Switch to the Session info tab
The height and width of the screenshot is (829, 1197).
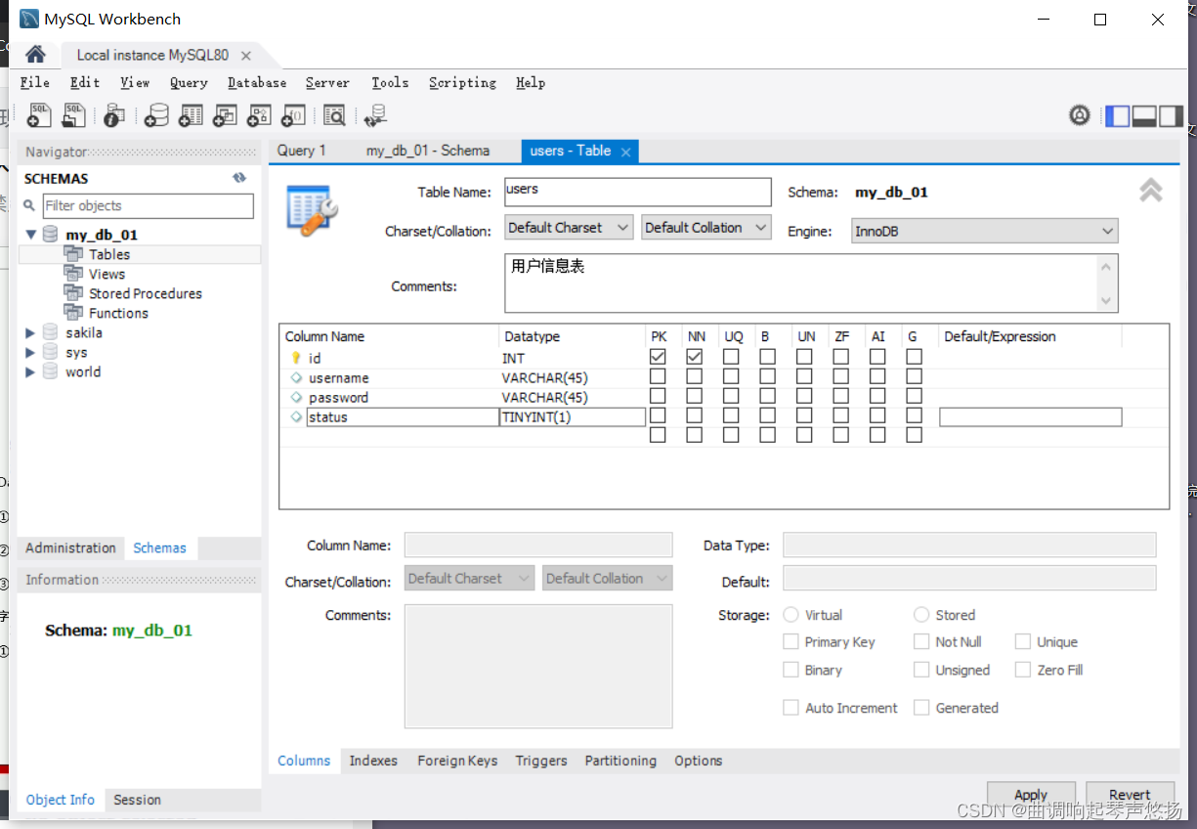(x=137, y=800)
